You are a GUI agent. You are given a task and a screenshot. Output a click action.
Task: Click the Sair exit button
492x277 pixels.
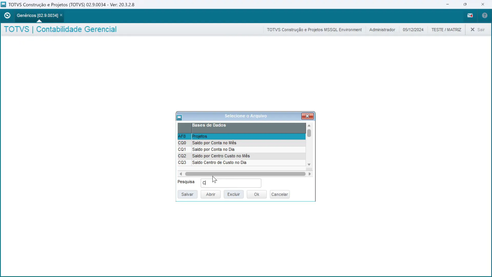[478, 30]
